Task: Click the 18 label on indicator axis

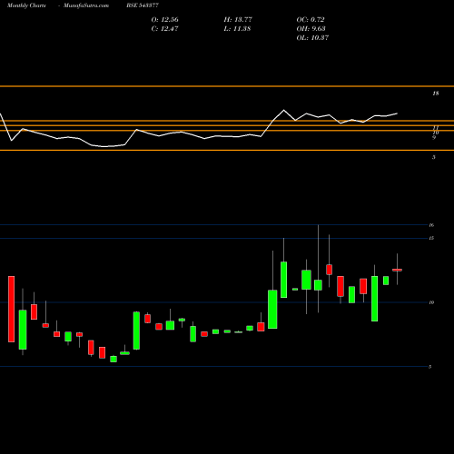Action: point(435,94)
